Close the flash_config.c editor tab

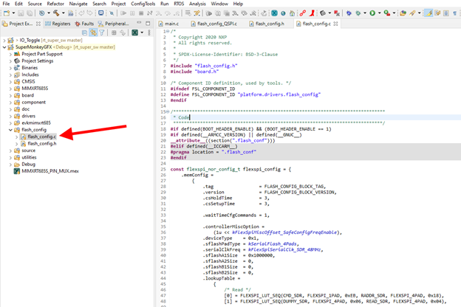pyautogui.click(x=335, y=24)
